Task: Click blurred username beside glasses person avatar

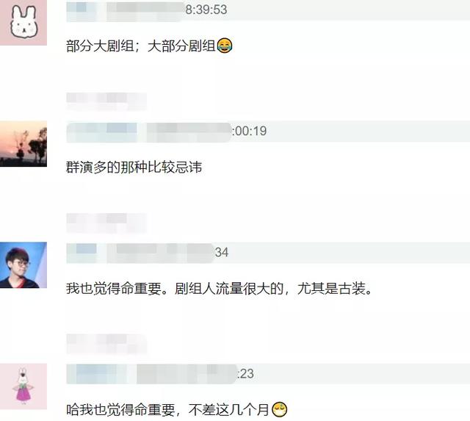Action: [140, 253]
